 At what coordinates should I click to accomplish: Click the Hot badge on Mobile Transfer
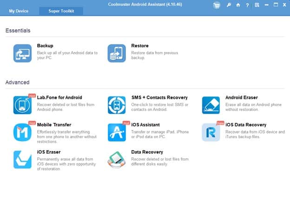pyautogui.click(x=32, y=123)
